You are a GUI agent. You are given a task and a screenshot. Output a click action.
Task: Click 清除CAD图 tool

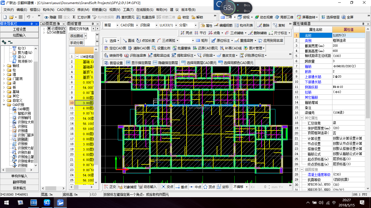139,48
